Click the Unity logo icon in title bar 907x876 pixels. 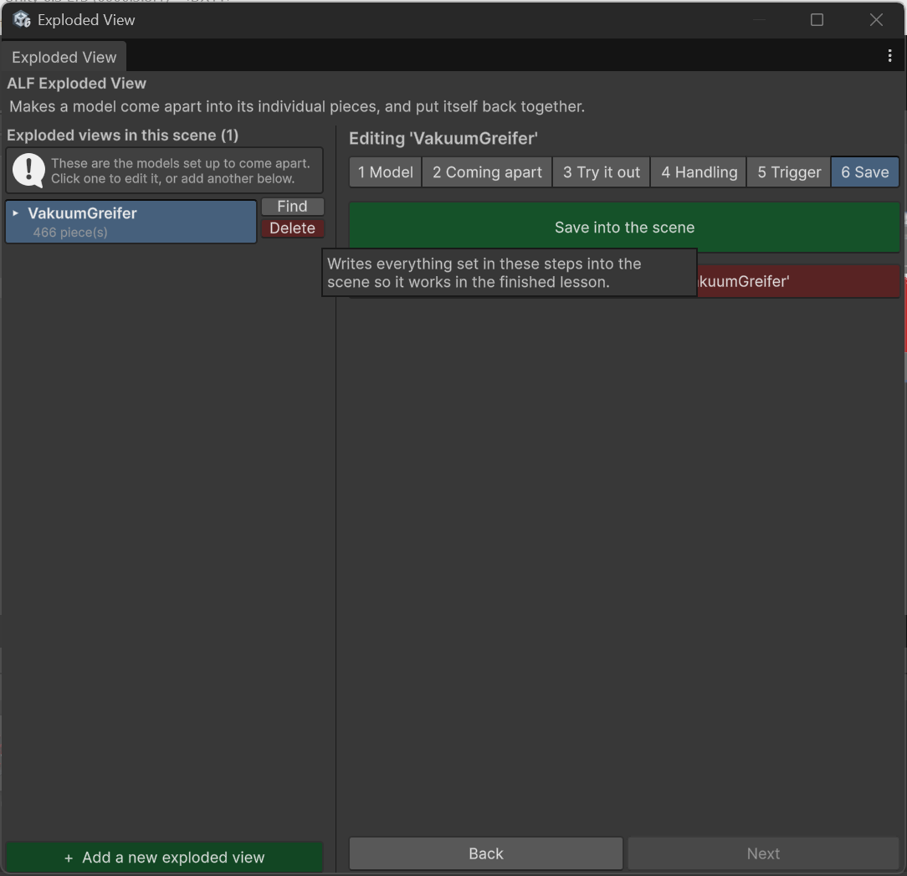point(22,20)
